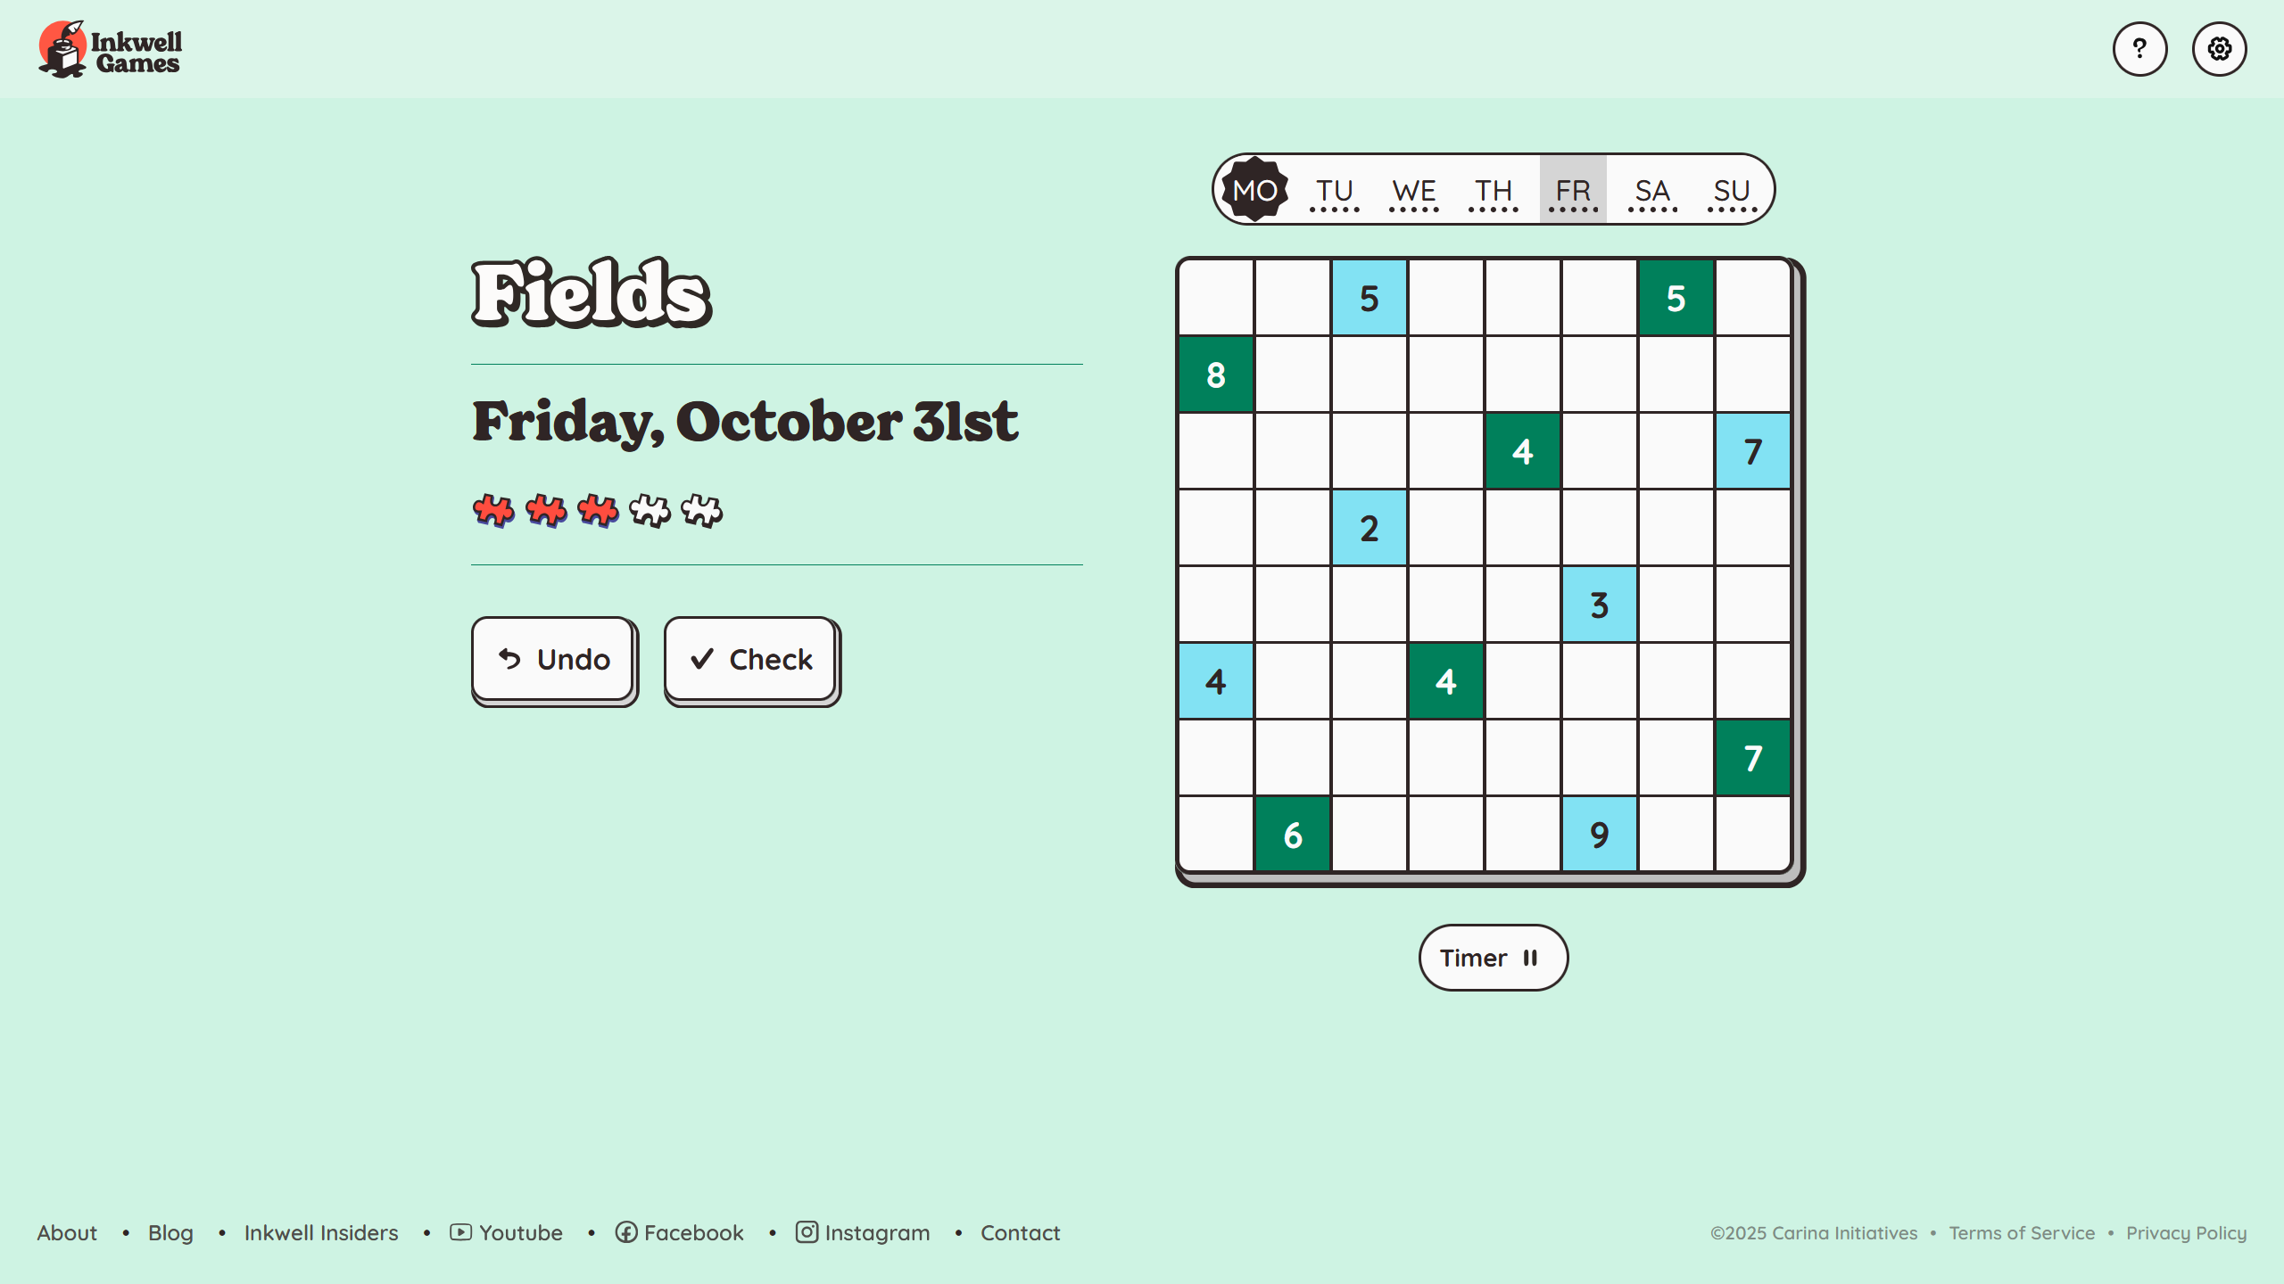Switch to the WE puzzle tab
The image size is (2284, 1284).
tap(1414, 191)
